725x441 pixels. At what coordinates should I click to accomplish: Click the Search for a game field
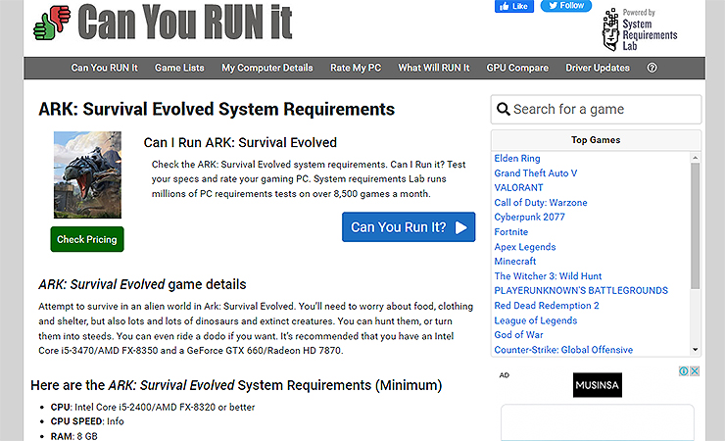click(596, 110)
